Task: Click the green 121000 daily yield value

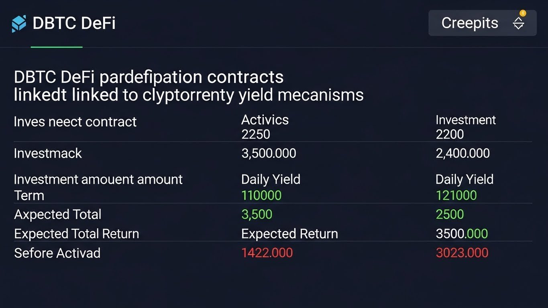Action: tap(456, 195)
